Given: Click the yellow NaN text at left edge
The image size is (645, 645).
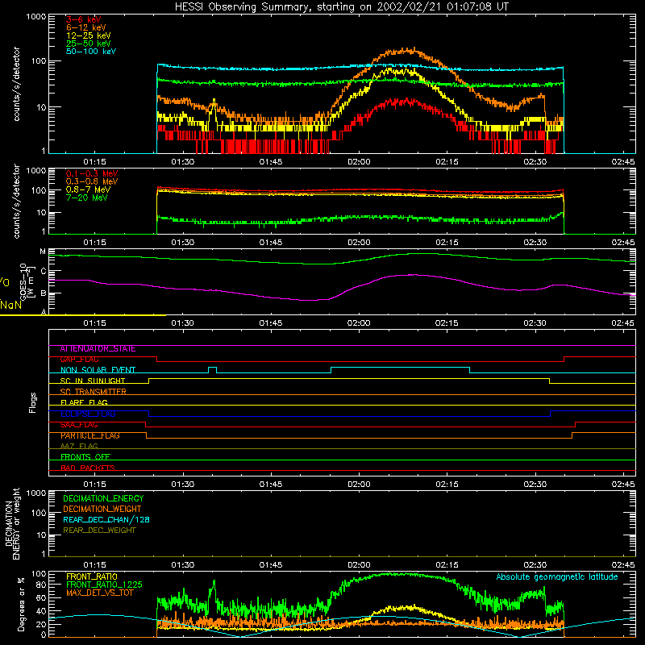Looking at the screenshot, I should pyautogui.click(x=10, y=305).
